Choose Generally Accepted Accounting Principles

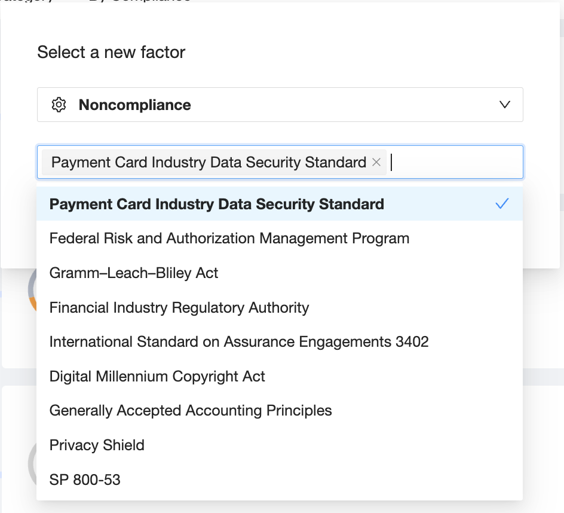tap(191, 411)
